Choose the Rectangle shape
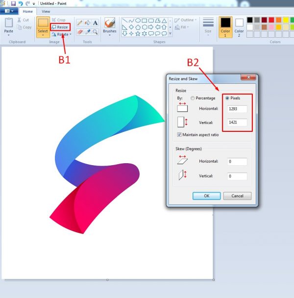 (145, 20)
